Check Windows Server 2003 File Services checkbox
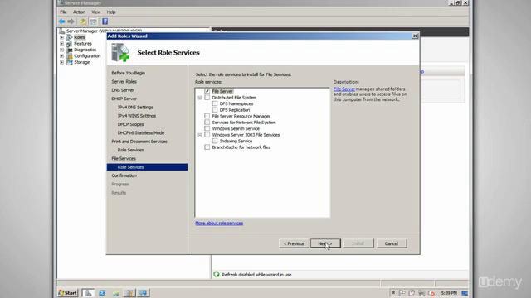Screen dimensions: 531x298 point(207,135)
